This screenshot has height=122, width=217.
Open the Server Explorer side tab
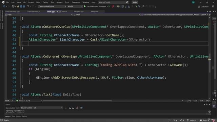(2, 16)
